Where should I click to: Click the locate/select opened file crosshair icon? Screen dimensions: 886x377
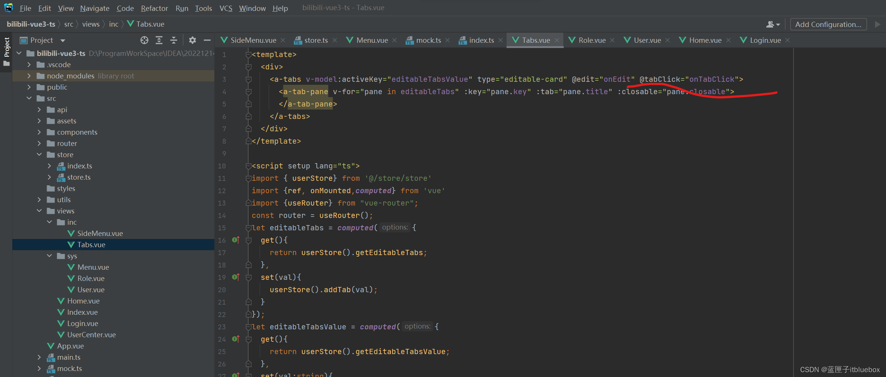coord(144,40)
